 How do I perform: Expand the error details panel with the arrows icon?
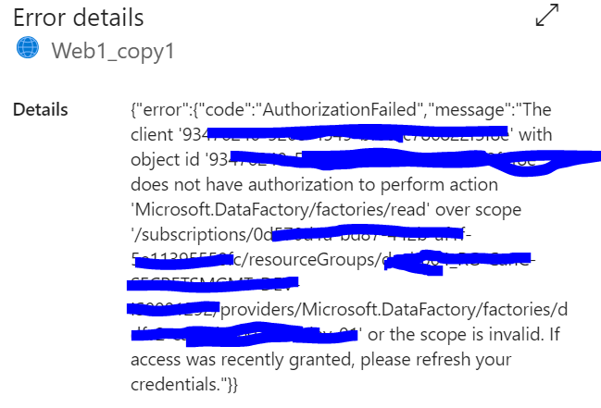547,15
